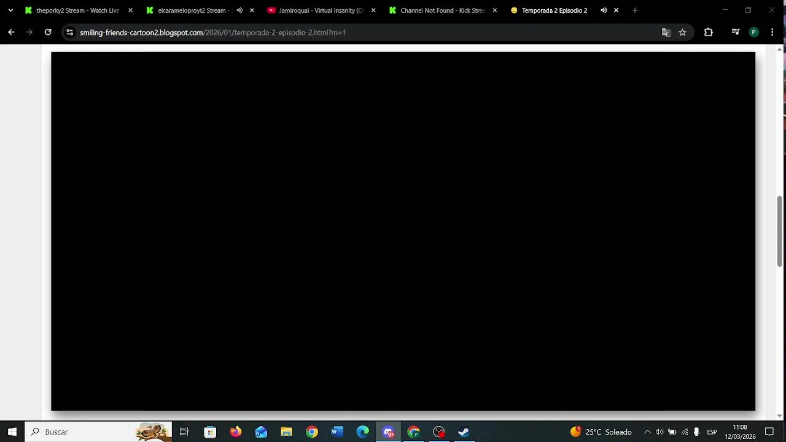Show hidden system tray icons

coord(647,432)
